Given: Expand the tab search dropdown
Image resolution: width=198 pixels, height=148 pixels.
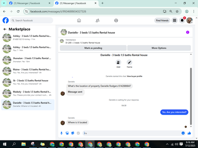Looking at the screenshot, I should coord(4,3).
